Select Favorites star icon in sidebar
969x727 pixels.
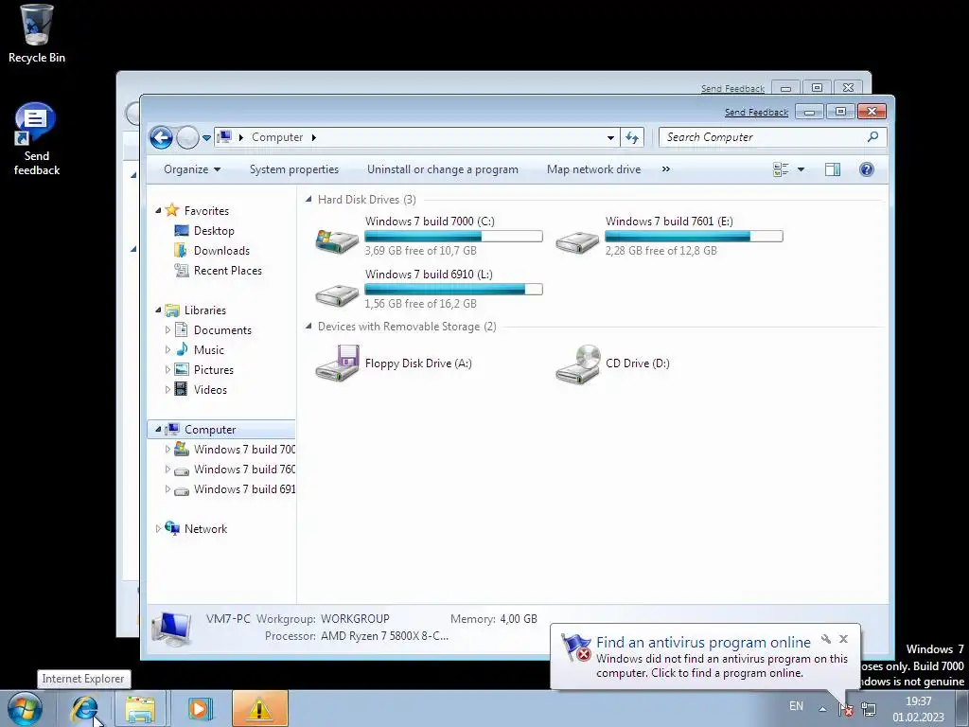(172, 211)
